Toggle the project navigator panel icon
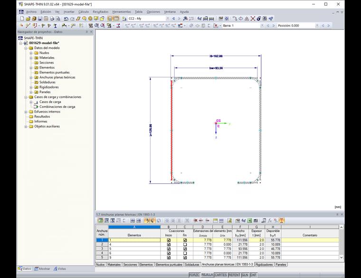Image resolution: width=361 pixels, height=278 pixels. [x=110, y=19]
